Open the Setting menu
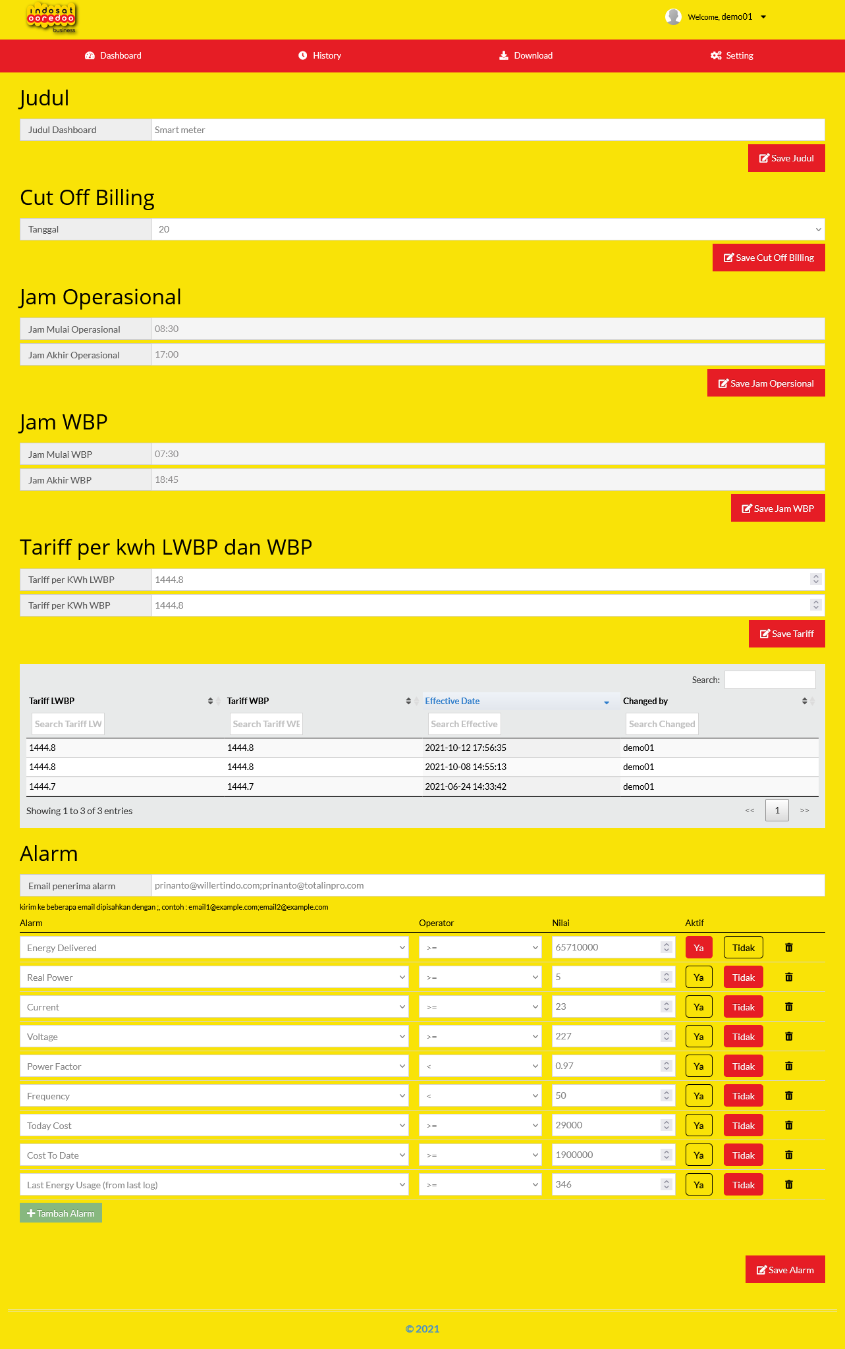The height and width of the screenshot is (1349, 845). (x=732, y=55)
